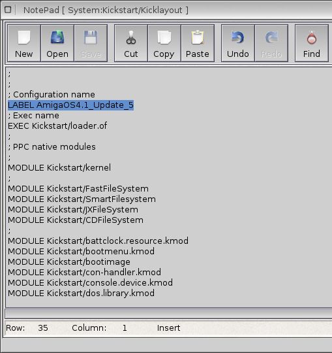Click the dos.library.kmod module line

point(81,293)
